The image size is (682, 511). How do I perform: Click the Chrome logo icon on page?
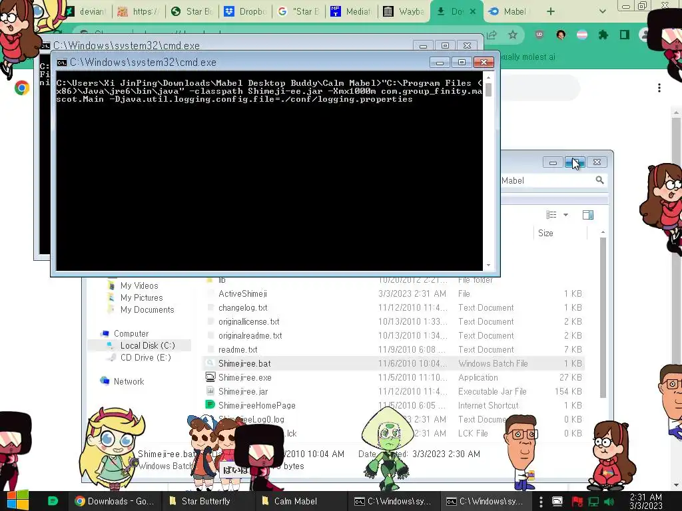(22, 88)
